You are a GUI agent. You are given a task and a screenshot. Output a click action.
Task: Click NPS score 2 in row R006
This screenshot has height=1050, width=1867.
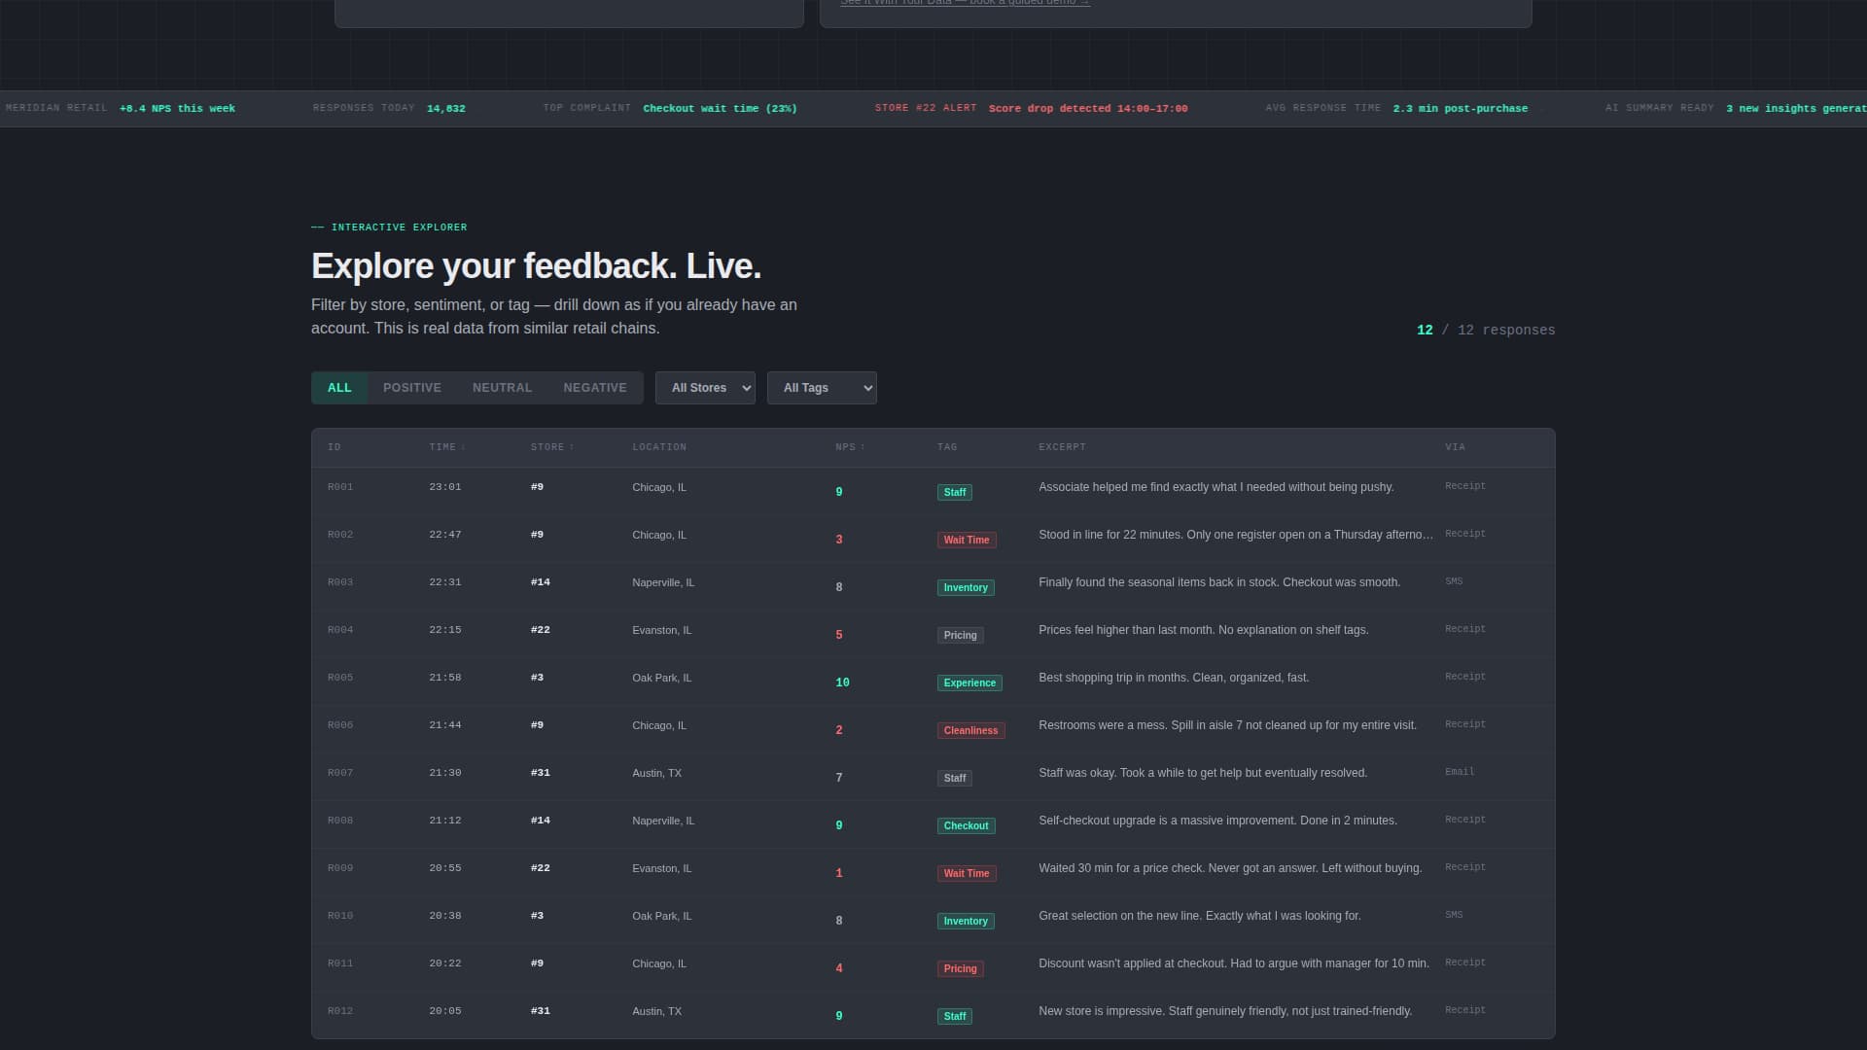tap(839, 731)
